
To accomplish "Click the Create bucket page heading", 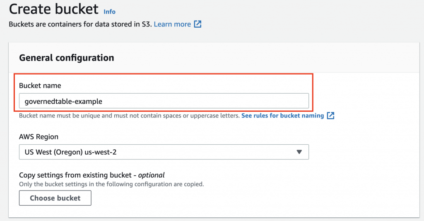I will point(54,9).
